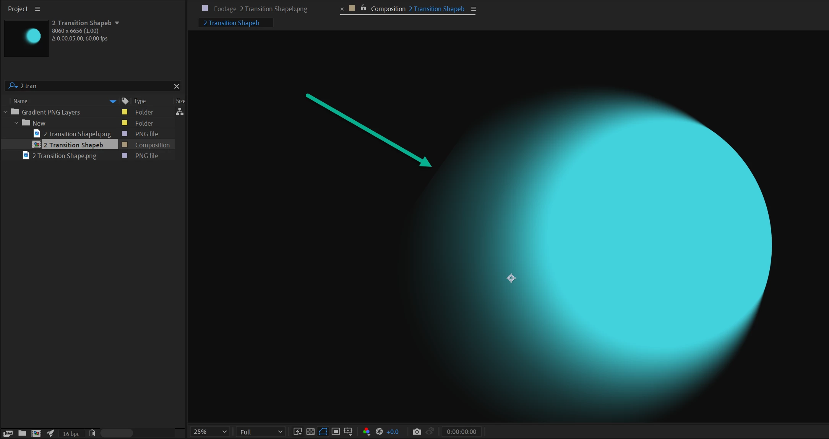Click the 16 bpc color depth button
829x439 pixels.
[71, 434]
